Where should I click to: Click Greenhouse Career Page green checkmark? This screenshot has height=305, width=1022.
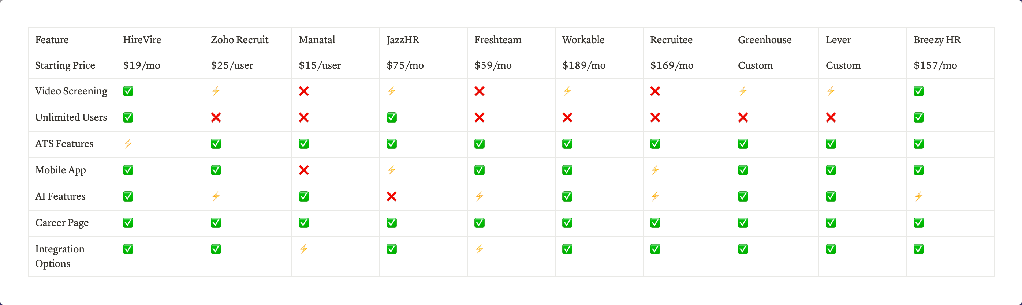coord(743,223)
